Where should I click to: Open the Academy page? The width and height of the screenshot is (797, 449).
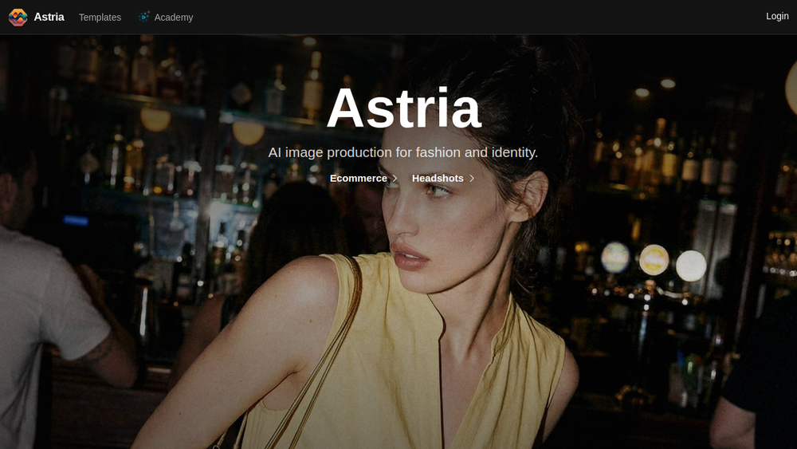(173, 18)
